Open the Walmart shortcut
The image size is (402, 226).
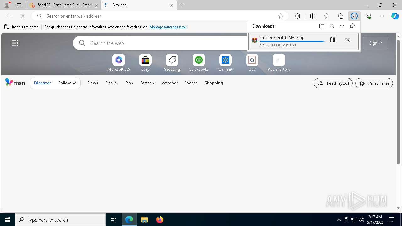(x=225, y=63)
